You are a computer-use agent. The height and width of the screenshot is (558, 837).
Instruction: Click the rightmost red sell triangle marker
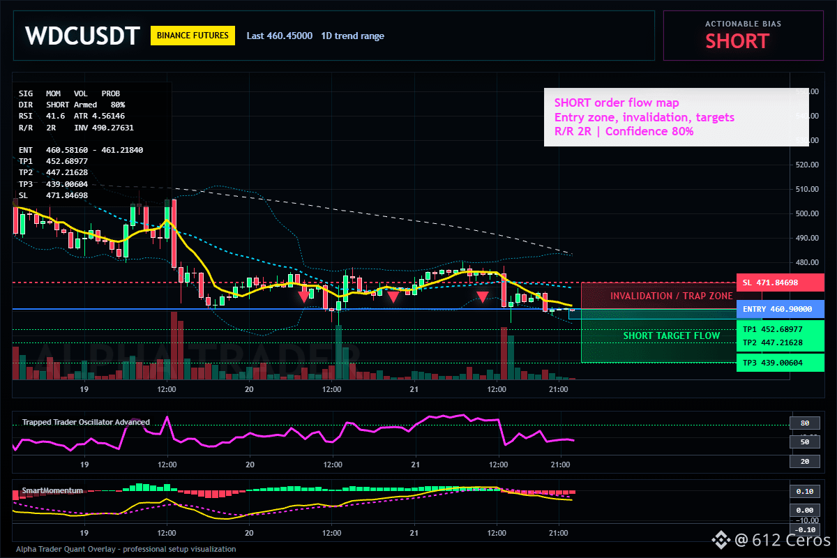coord(482,296)
